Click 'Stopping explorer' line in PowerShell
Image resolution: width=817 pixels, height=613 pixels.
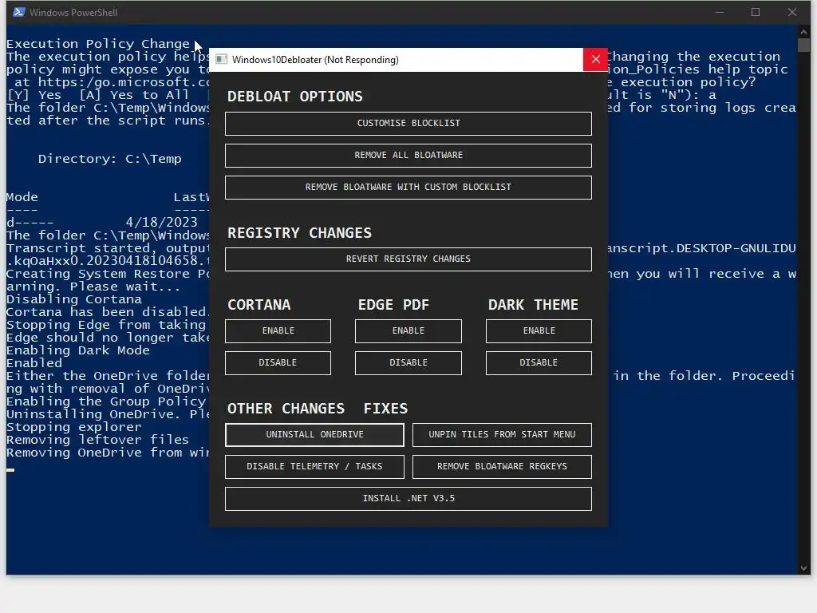coord(74,427)
